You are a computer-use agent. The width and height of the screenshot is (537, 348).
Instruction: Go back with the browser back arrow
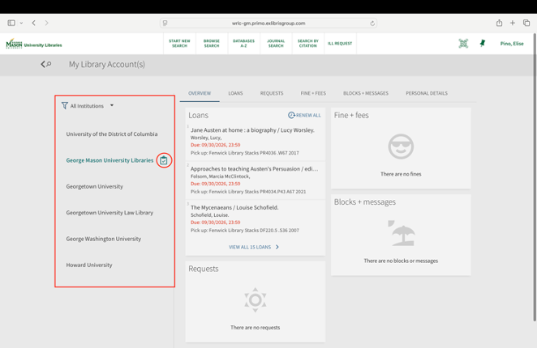33,23
